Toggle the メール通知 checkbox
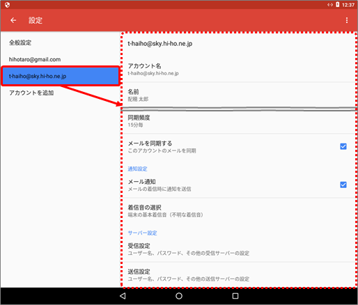 tap(343, 185)
